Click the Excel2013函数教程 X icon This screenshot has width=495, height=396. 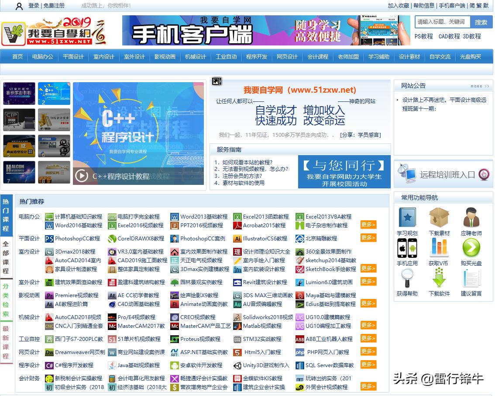(x=237, y=217)
